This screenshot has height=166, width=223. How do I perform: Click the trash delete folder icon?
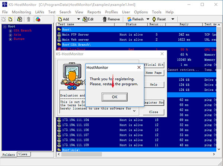pos(29,19)
